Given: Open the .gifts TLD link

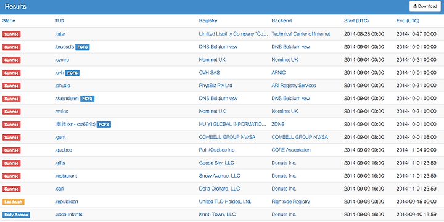Looking at the screenshot, I should pos(60,163).
